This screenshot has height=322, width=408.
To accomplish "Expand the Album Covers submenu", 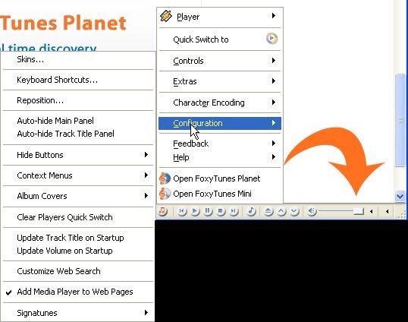I will (x=78, y=196).
